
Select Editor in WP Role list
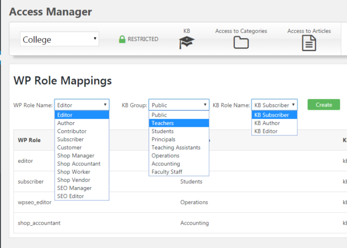[82, 115]
